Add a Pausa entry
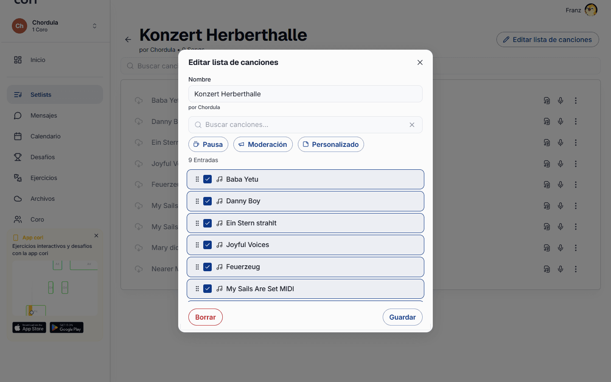 [208, 144]
